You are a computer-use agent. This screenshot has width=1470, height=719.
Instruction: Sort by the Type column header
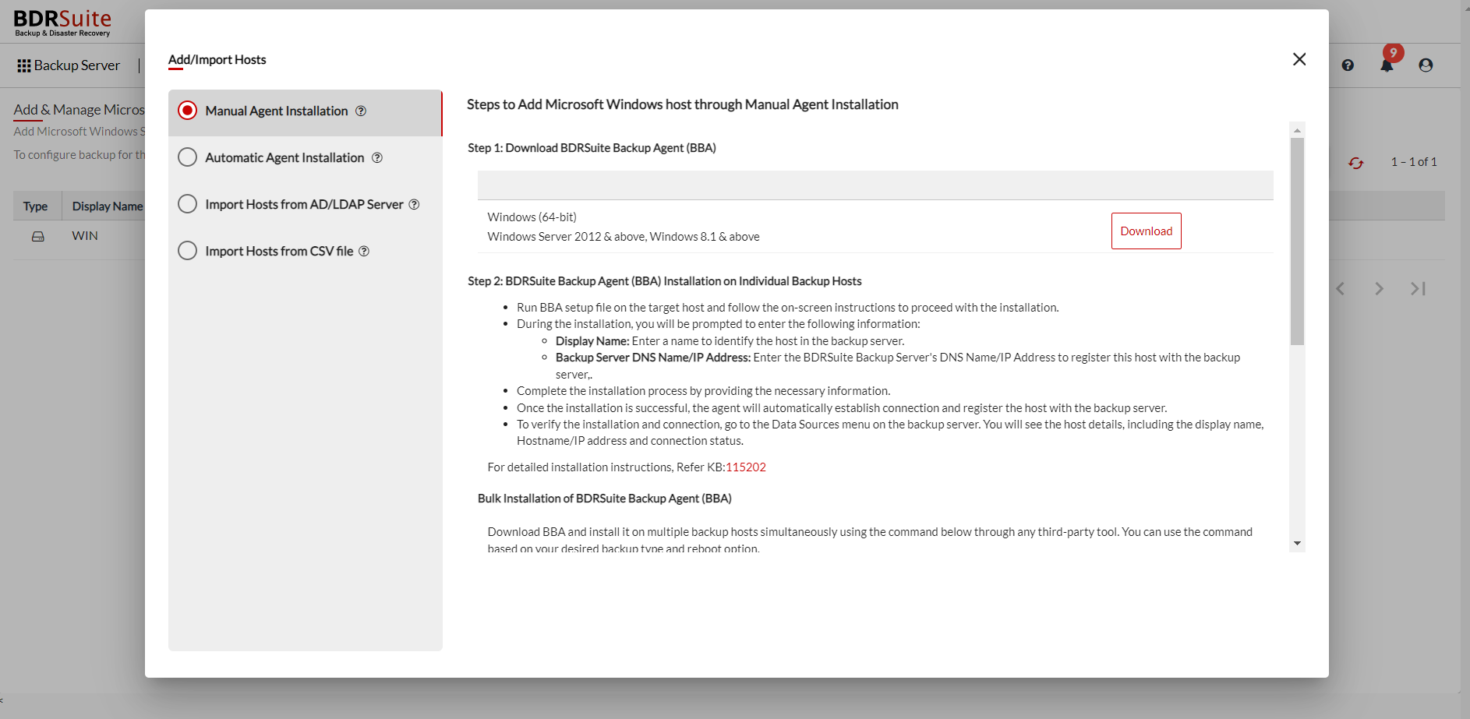36,206
